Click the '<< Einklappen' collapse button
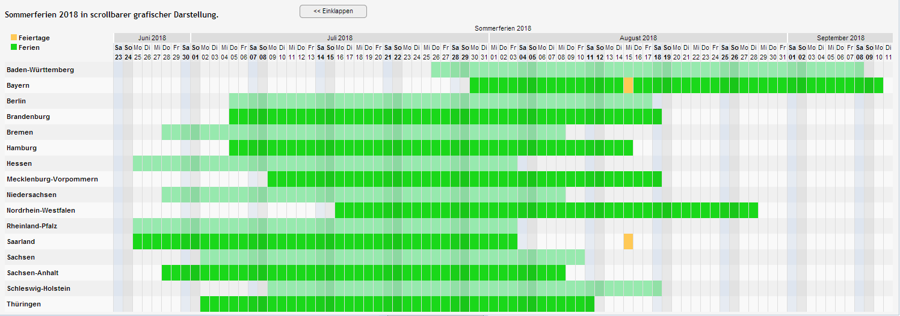The width and height of the screenshot is (900, 316). pos(333,11)
